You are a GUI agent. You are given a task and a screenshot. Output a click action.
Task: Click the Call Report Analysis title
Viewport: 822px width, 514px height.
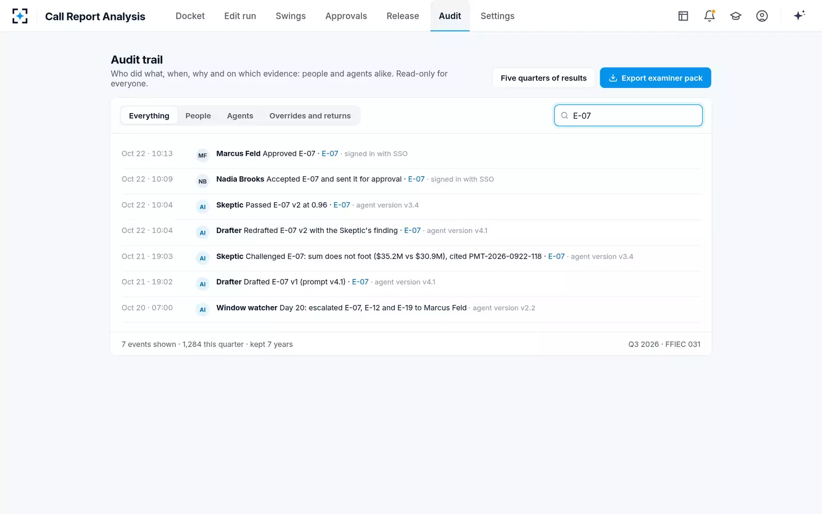tap(95, 16)
